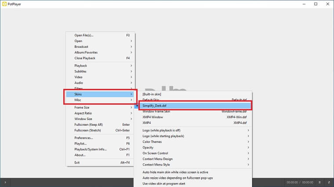Expand the Broadcast submenu
334x187 pixels.
(x=100, y=47)
